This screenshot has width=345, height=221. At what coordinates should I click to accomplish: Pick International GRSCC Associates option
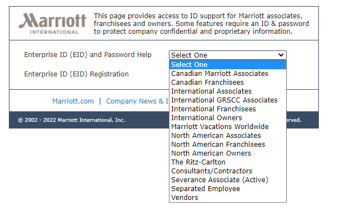(x=228, y=100)
